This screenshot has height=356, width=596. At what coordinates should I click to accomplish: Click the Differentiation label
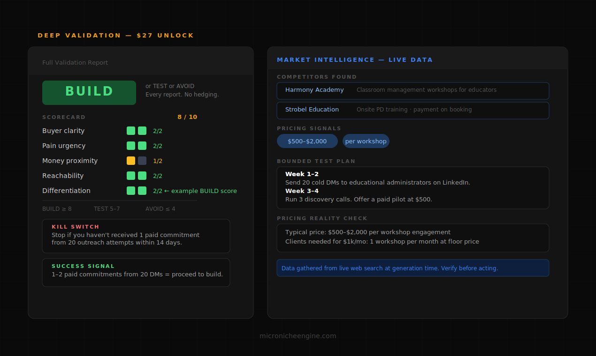click(66, 191)
